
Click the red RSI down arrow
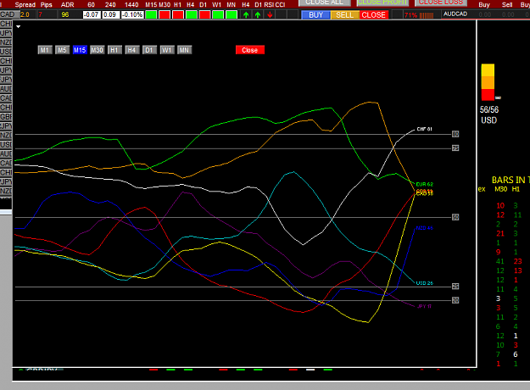(x=270, y=15)
